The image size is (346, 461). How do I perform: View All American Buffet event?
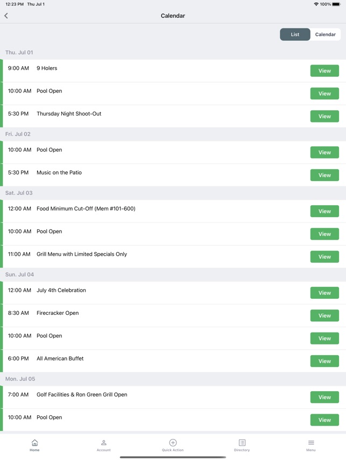[x=324, y=361]
